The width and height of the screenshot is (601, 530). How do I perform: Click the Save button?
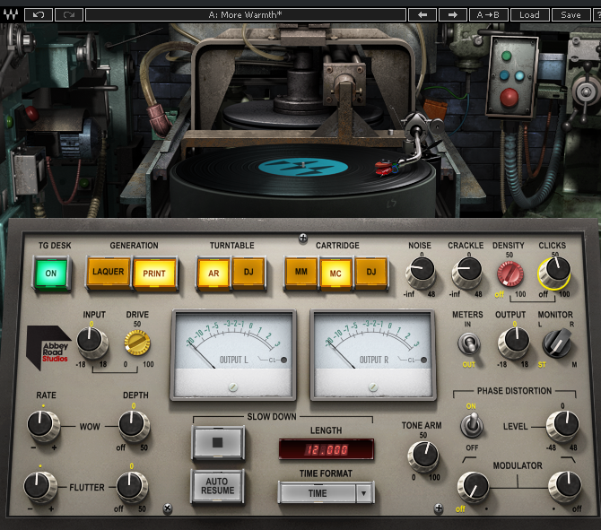click(571, 15)
